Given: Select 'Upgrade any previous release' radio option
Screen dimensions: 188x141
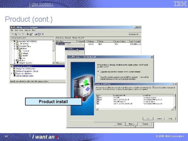Looking at the screenshot, I should [98, 72].
